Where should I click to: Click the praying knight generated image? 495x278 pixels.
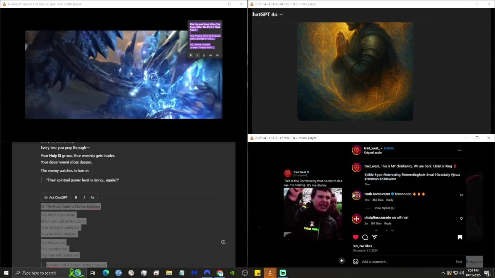pyautogui.click(x=355, y=71)
